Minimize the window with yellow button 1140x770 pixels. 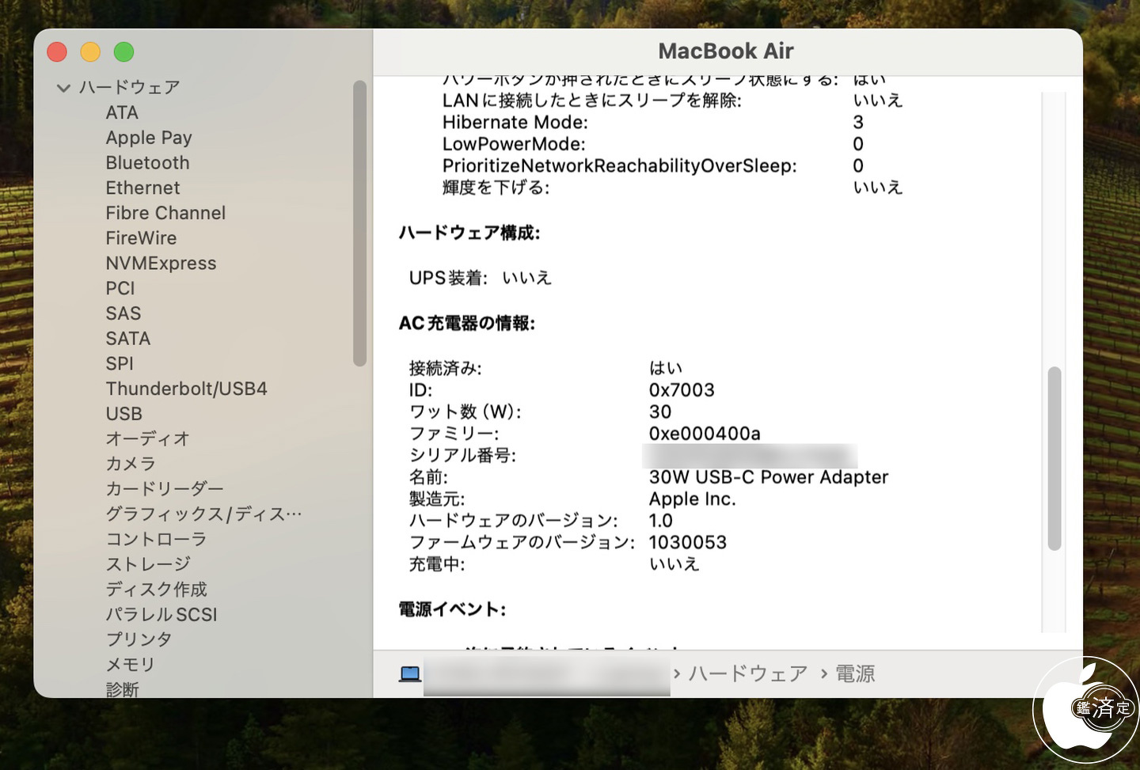click(90, 52)
